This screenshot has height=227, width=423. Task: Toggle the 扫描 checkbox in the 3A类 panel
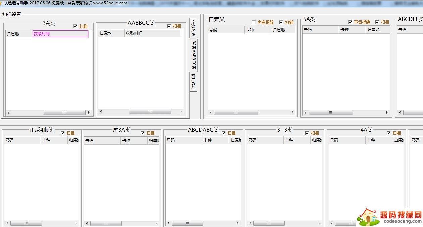[75, 26]
